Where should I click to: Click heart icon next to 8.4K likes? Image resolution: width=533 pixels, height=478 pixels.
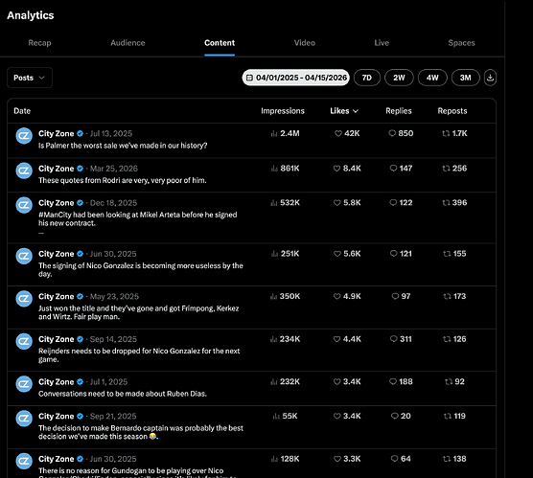tap(336, 169)
